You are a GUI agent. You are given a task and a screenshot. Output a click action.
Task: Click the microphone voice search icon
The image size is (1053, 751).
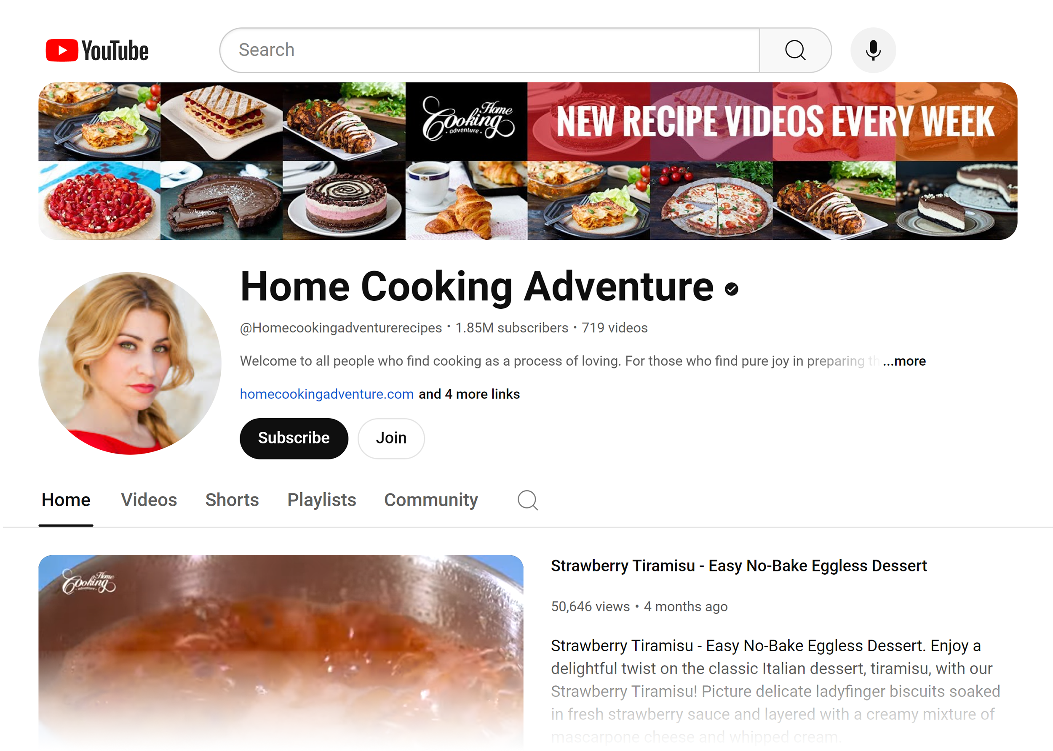[x=874, y=50]
